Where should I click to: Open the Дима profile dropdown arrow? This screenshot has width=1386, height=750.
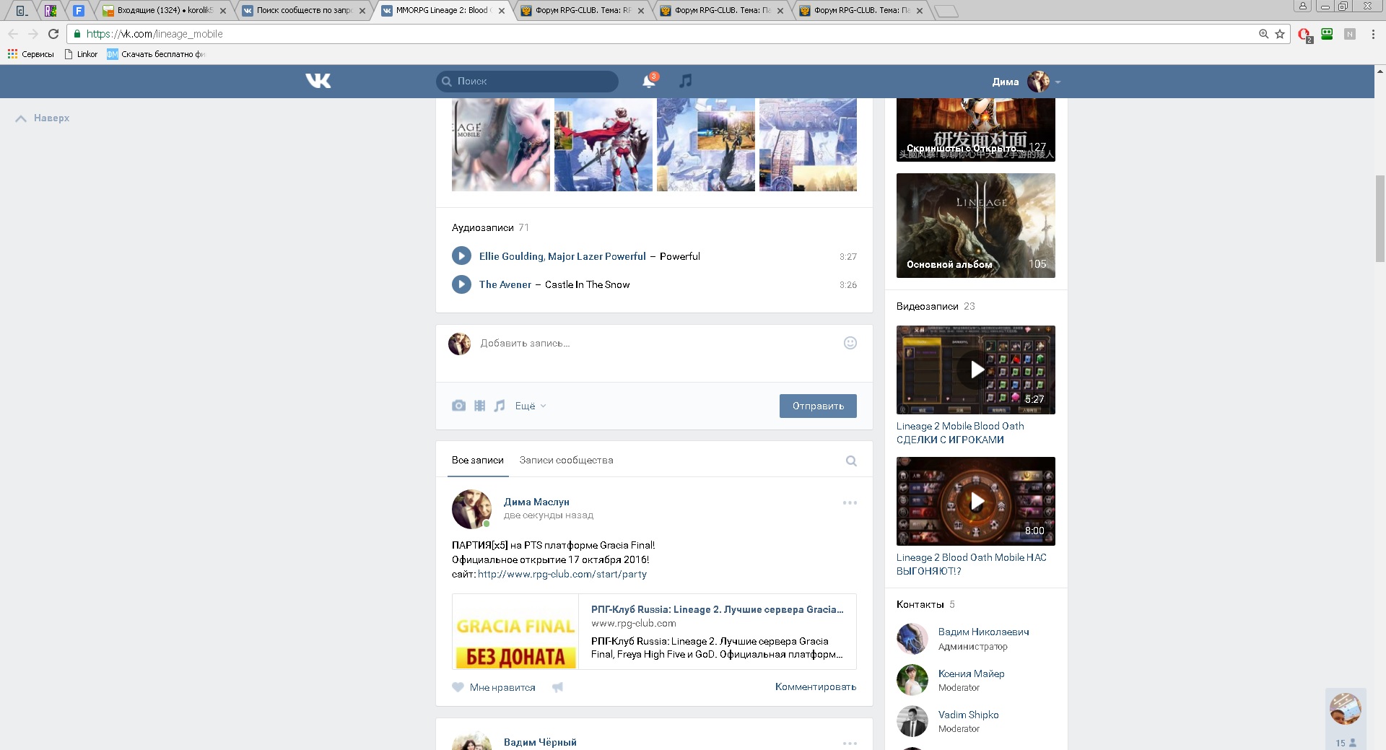click(1058, 82)
